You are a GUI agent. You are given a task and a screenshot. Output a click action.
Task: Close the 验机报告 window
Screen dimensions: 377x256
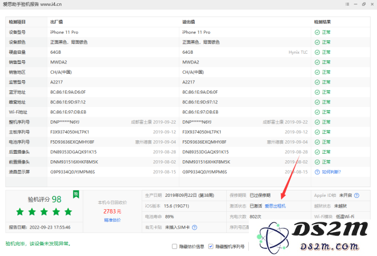click(372, 4)
